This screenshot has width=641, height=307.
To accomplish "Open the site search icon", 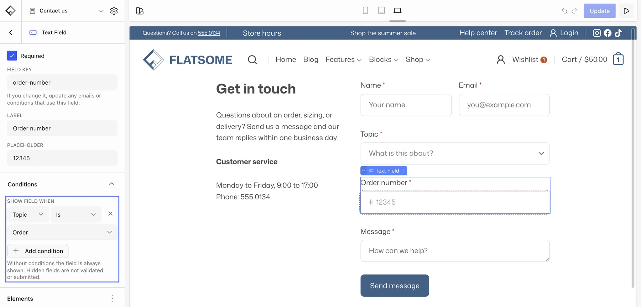I will [252, 59].
